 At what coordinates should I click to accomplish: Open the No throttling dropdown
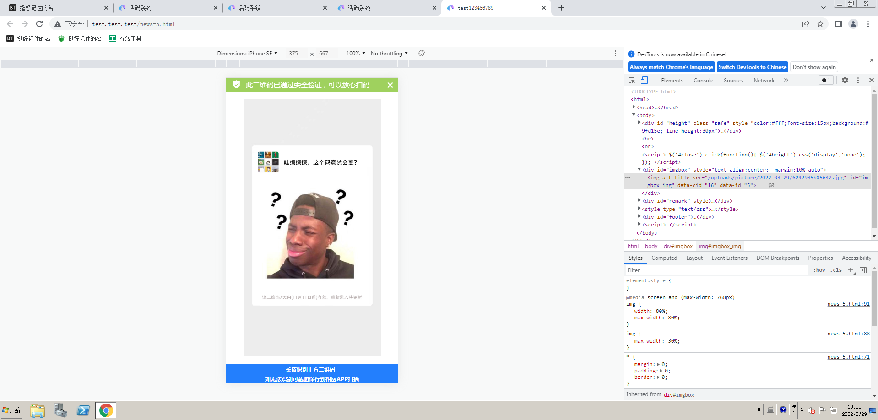389,53
